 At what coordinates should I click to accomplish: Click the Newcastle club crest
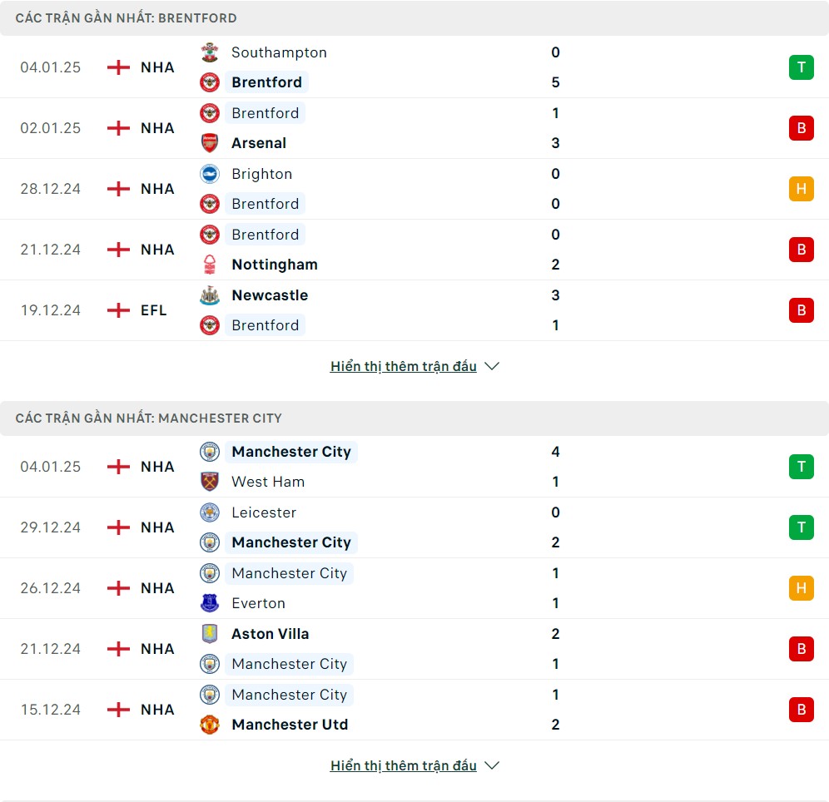[x=210, y=295]
